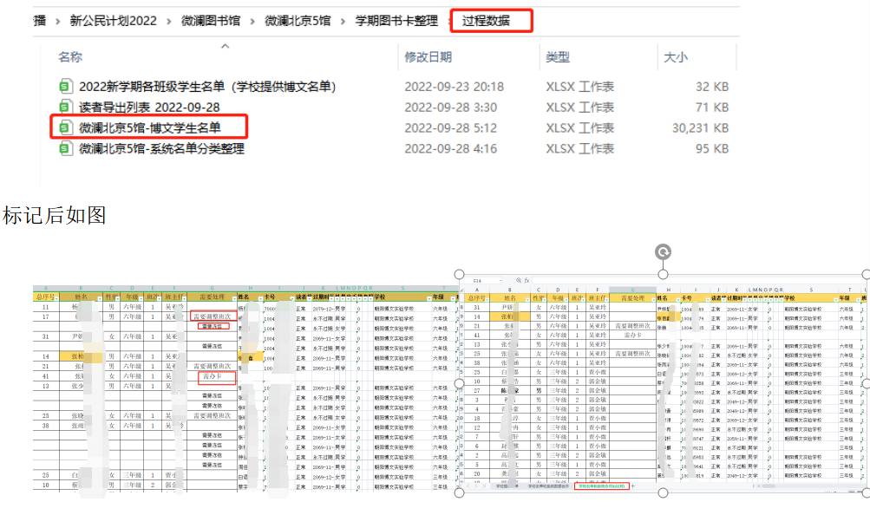Sort files by 修改日期 column
Viewport: 870px width, 528px height.
tap(428, 57)
